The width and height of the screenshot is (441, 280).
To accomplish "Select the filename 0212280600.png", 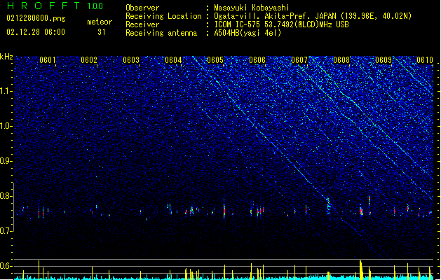I will point(36,19).
